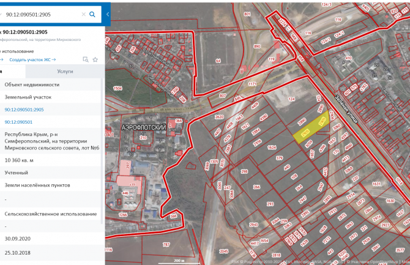The width and height of the screenshot is (410, 265).
Task: Select the Учтенный status row
Action: [50, 173]
